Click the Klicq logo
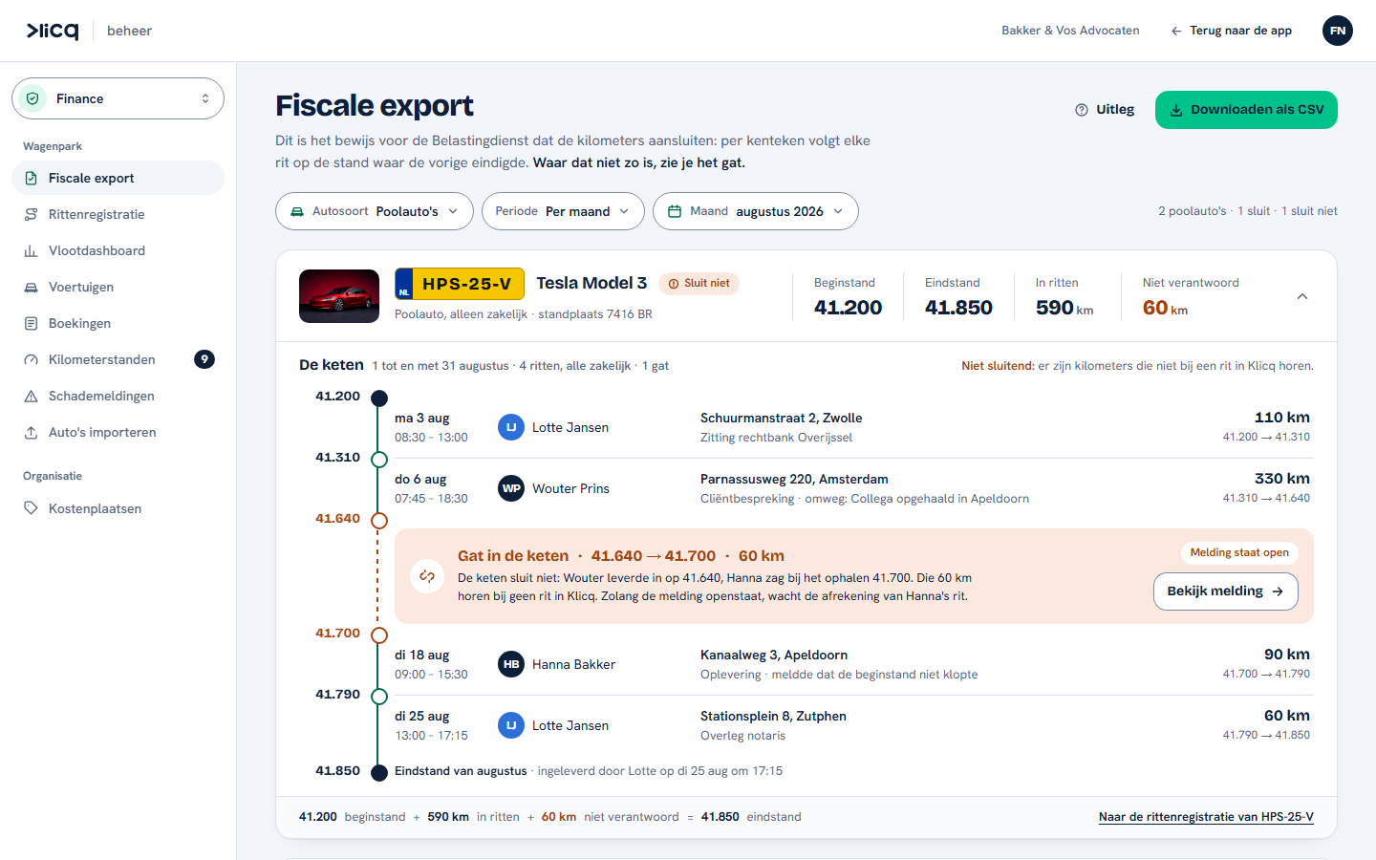Image resolution: width=1376 pixels, height=860 pixels. (53, 31)
